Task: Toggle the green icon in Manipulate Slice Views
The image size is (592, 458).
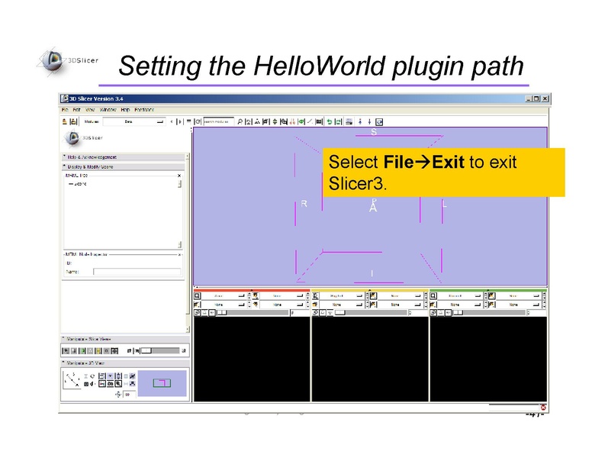Action: point(82,351)
